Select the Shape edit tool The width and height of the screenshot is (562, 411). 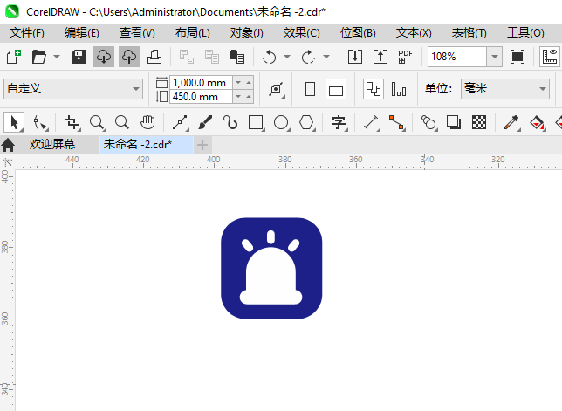[x=39, y=122]
